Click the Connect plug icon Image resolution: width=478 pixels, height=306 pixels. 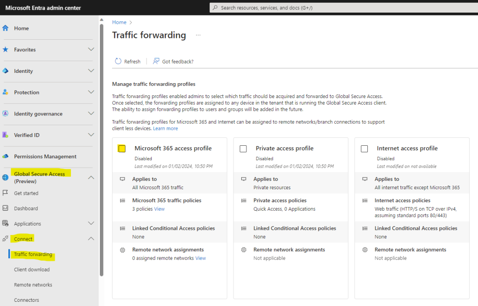coord(6,239)
